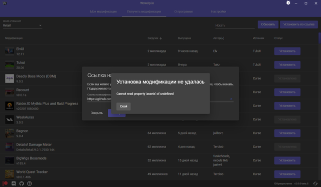This screenshot has width=321, height=187.
Task: Click the Закрыть button in link dialog
Action: tap(97, 113)
